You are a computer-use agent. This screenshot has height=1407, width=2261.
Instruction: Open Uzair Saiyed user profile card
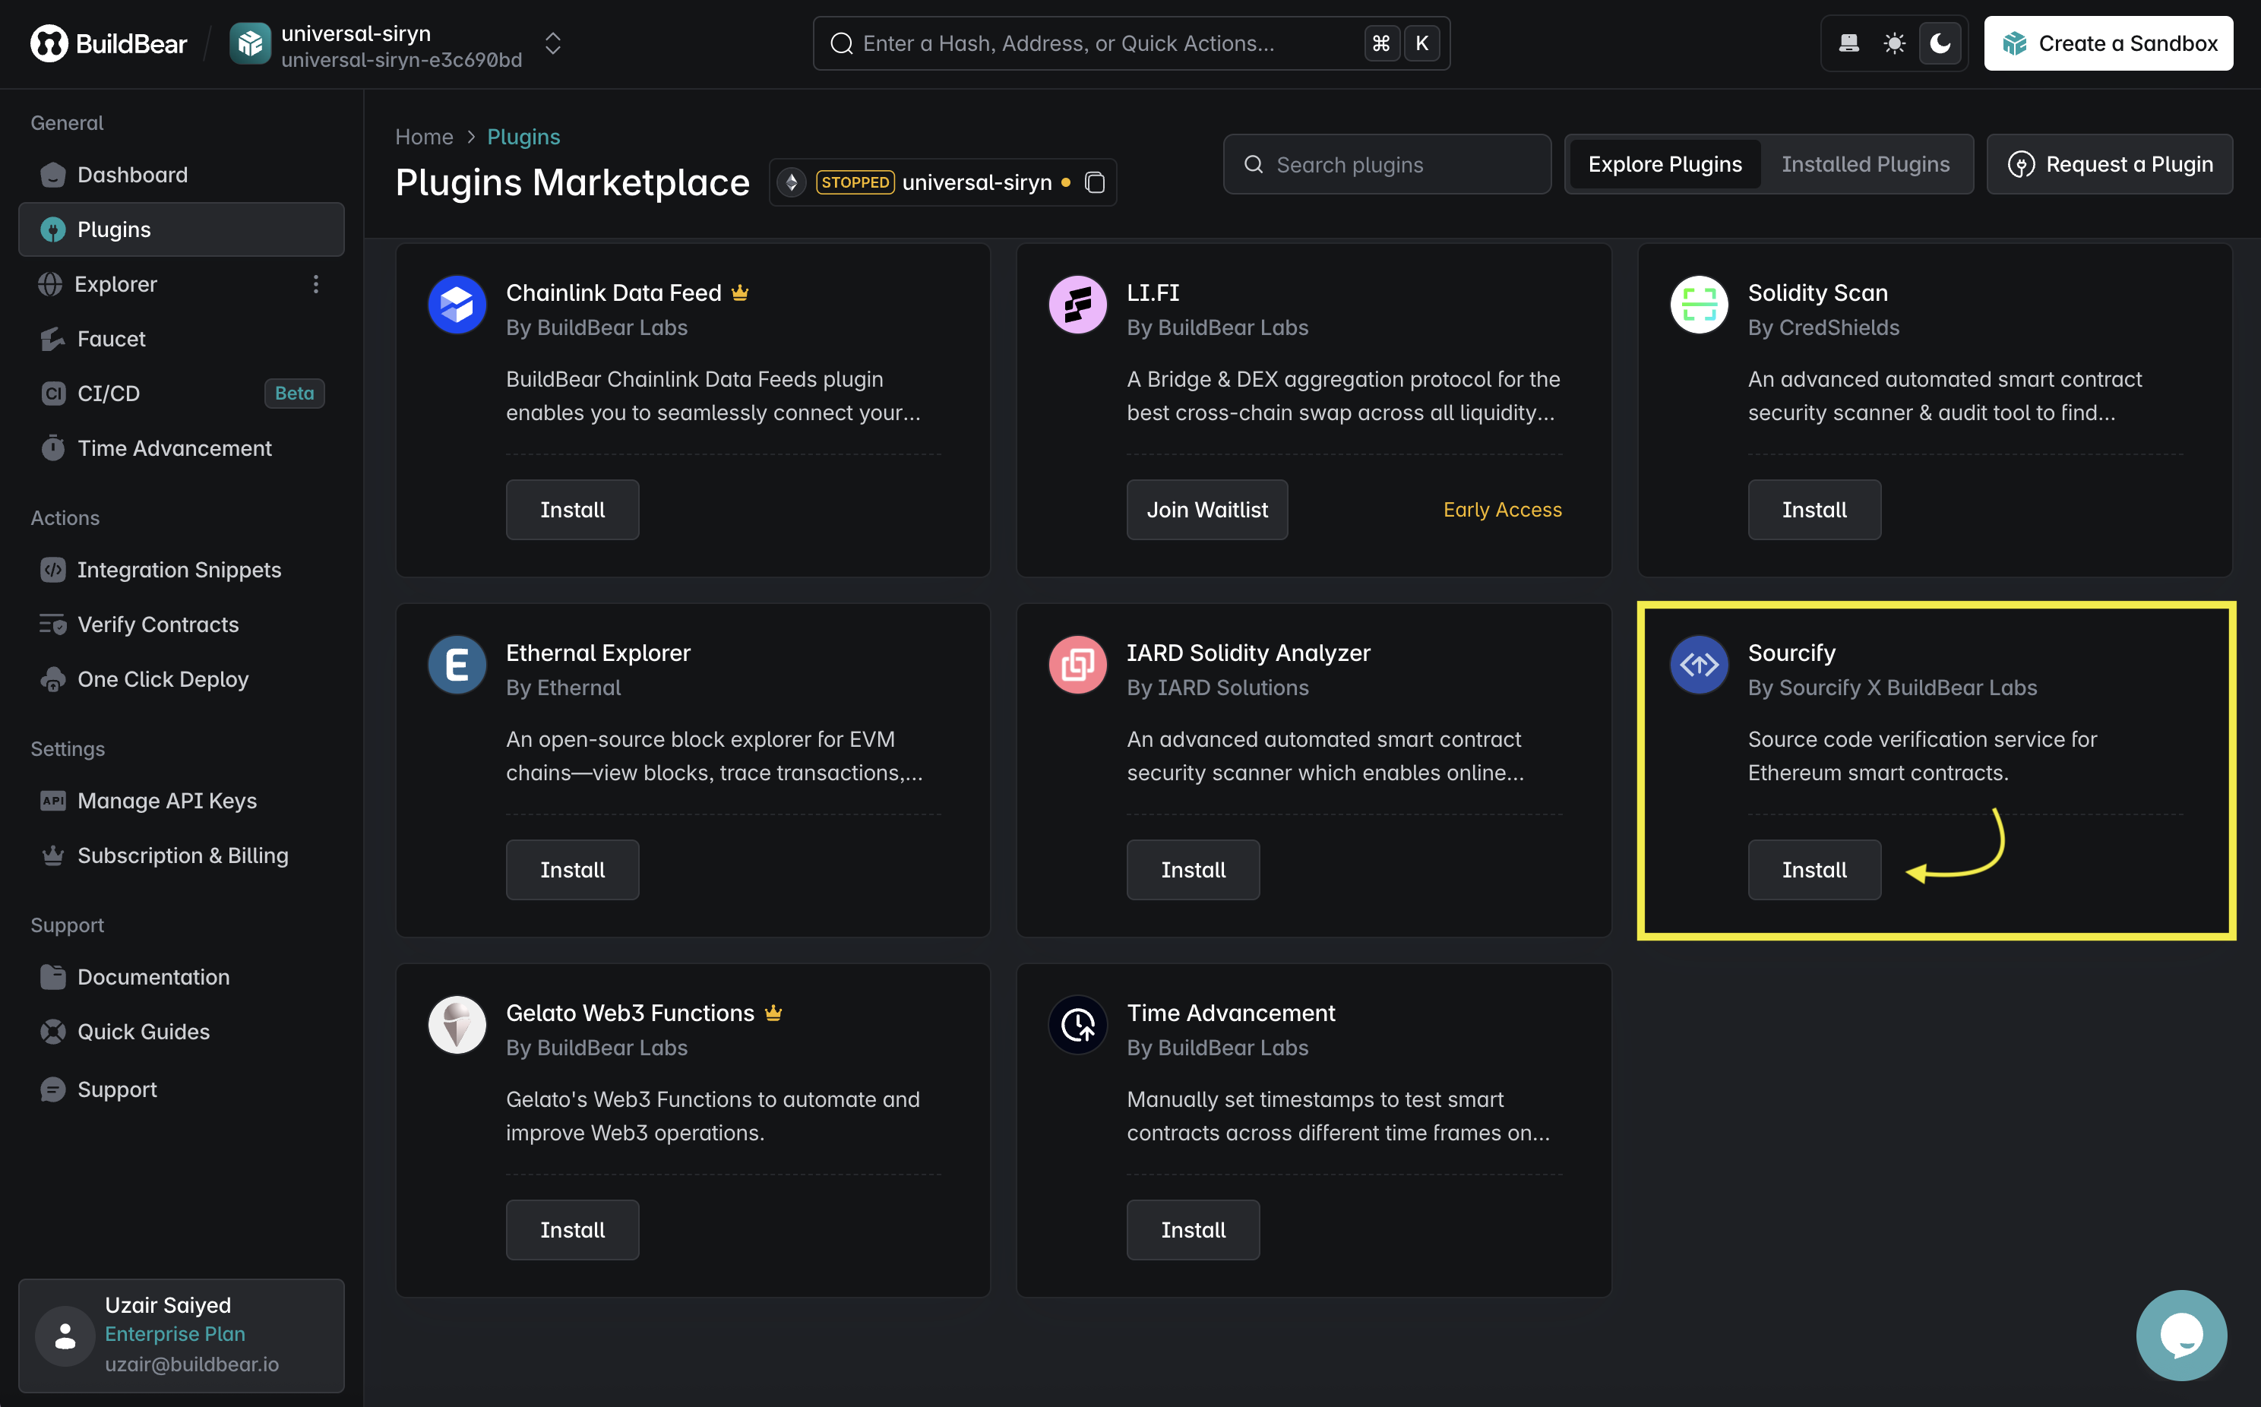pyautogui.click(x=182, y=1336)
